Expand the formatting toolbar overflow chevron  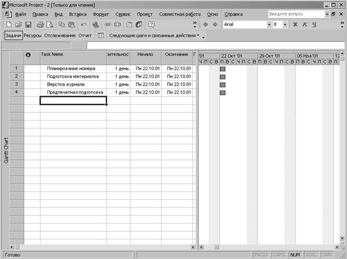tap(342, 24)
